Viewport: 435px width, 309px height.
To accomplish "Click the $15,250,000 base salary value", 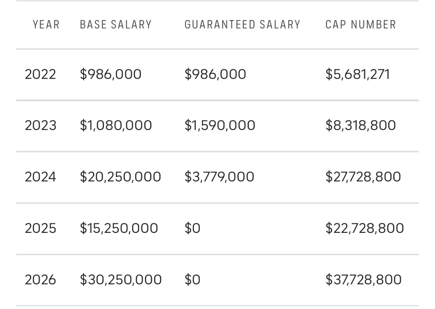I will (119, 228).
